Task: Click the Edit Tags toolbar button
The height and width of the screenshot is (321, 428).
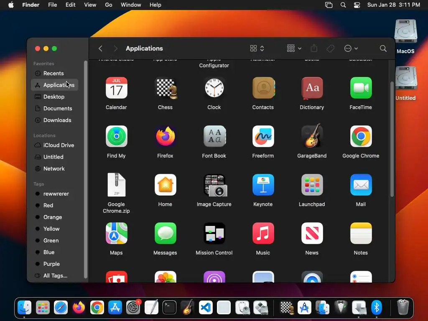Action: tap(330, 48)
